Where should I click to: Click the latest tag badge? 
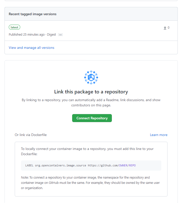(x=14, y=27)
